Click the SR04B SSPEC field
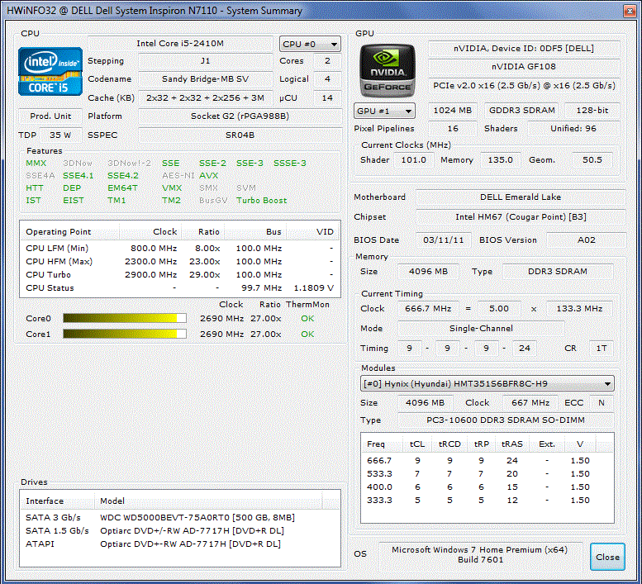The image size is (642, 584). pyautogui.click(x=240, y=135)
